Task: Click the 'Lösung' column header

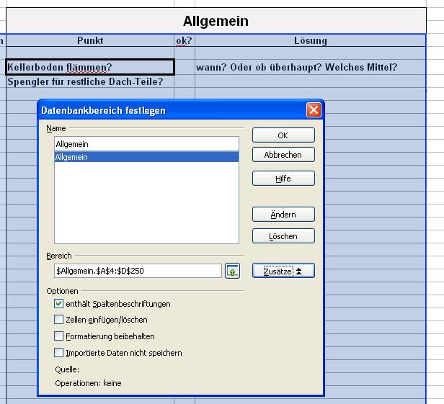Action: point(310,41)
